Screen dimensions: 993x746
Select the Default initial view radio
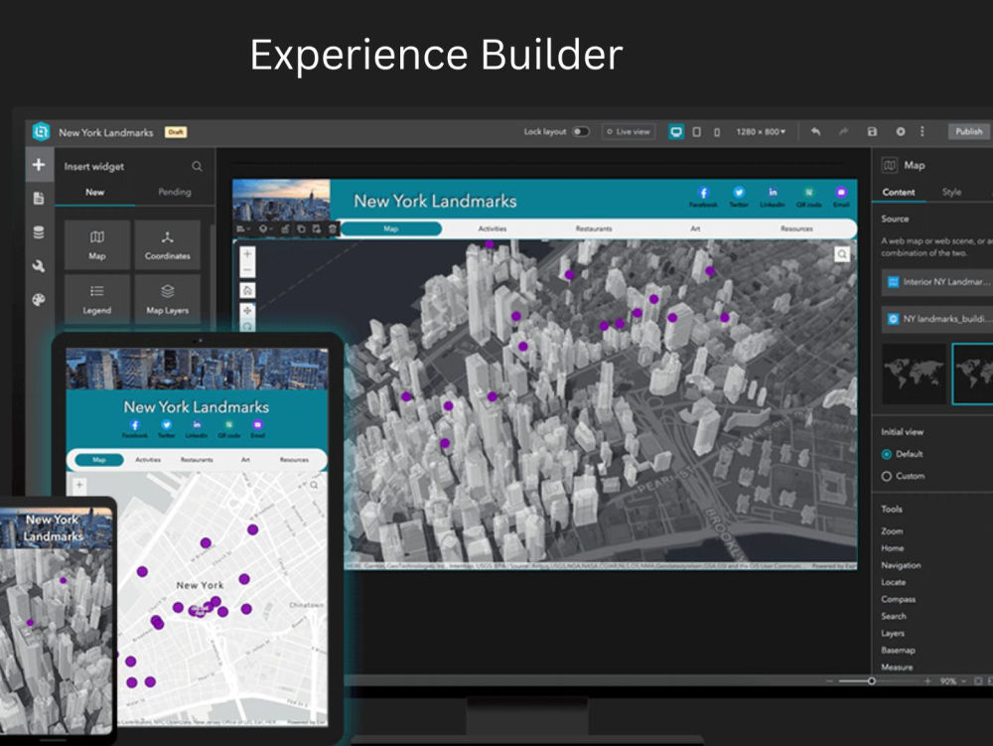coord(887,454)
